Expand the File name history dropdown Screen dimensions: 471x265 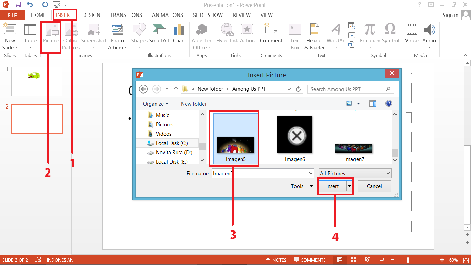click(x=311, y=173)
